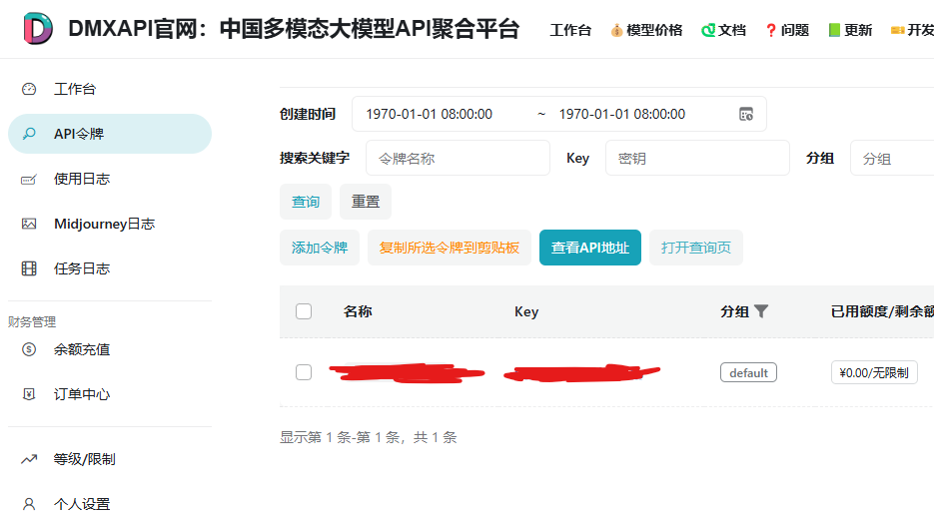Click the ¥0.00/无限制 quota tag
The height and width of the screenshot is (519, 934).
(x=874, y=372)
